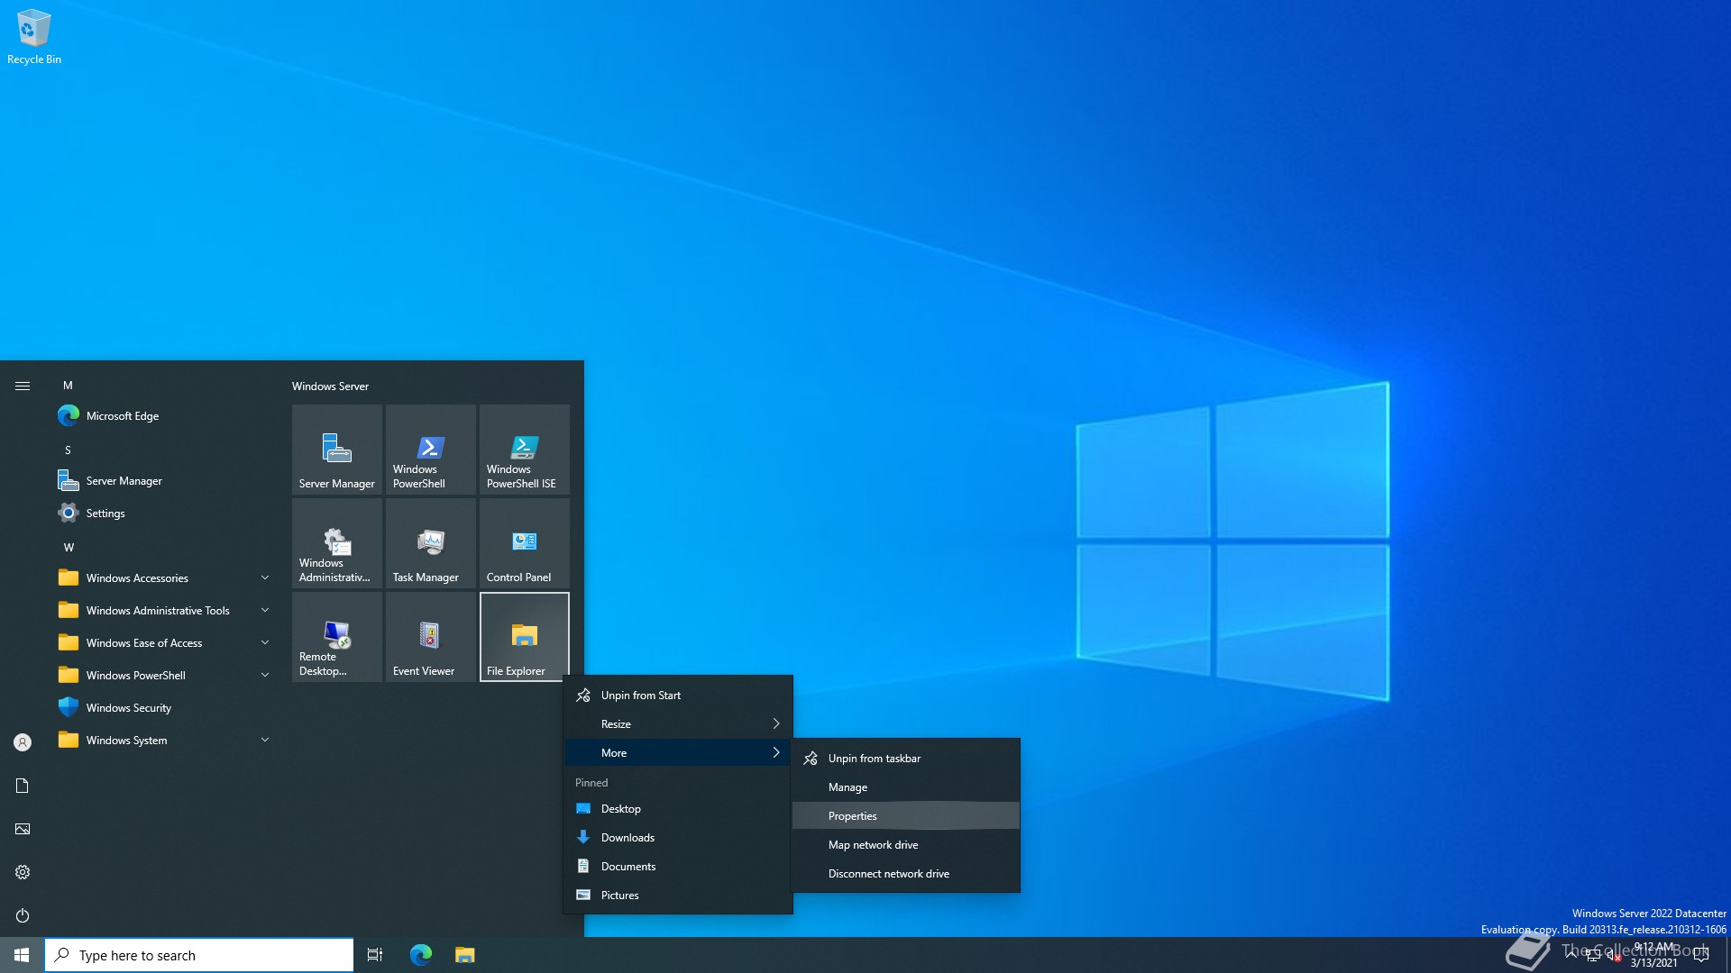Launch Server Manager from the app list
The height and width of the screenshot is (973, 1731).
(162, 480)
